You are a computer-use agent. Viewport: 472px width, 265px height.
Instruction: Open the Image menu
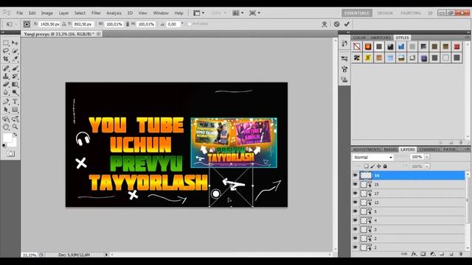click(47, 13)
